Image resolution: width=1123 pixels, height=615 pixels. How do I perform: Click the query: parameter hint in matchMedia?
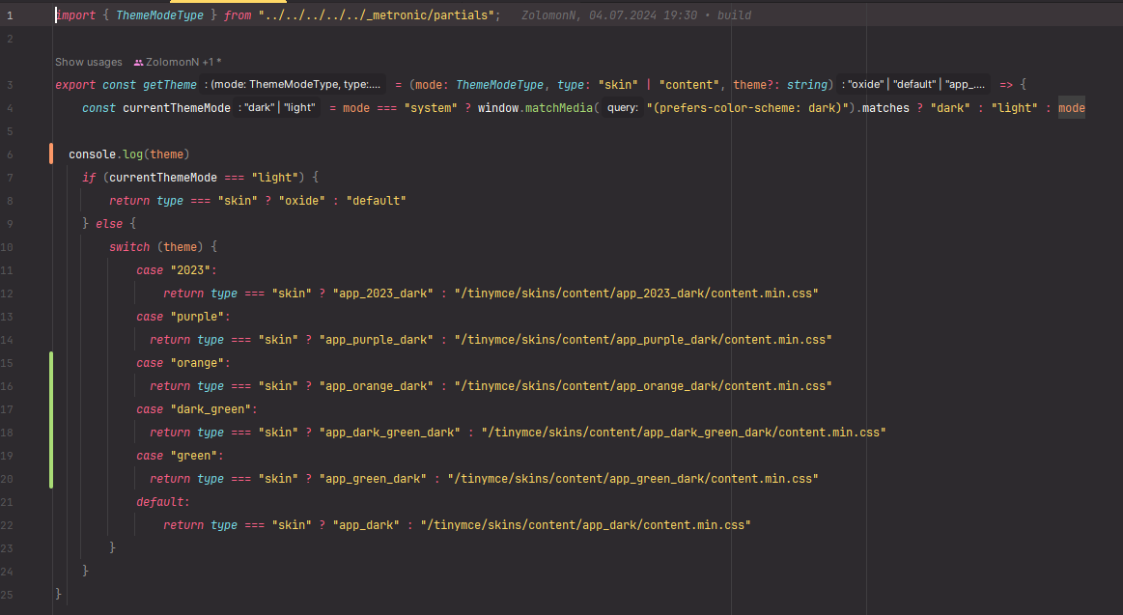pos(622,108)
